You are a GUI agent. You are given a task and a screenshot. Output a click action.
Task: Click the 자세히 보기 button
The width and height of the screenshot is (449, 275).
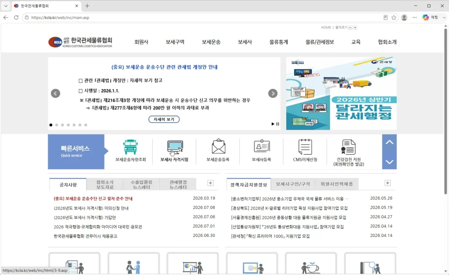[x=164, y=119]
